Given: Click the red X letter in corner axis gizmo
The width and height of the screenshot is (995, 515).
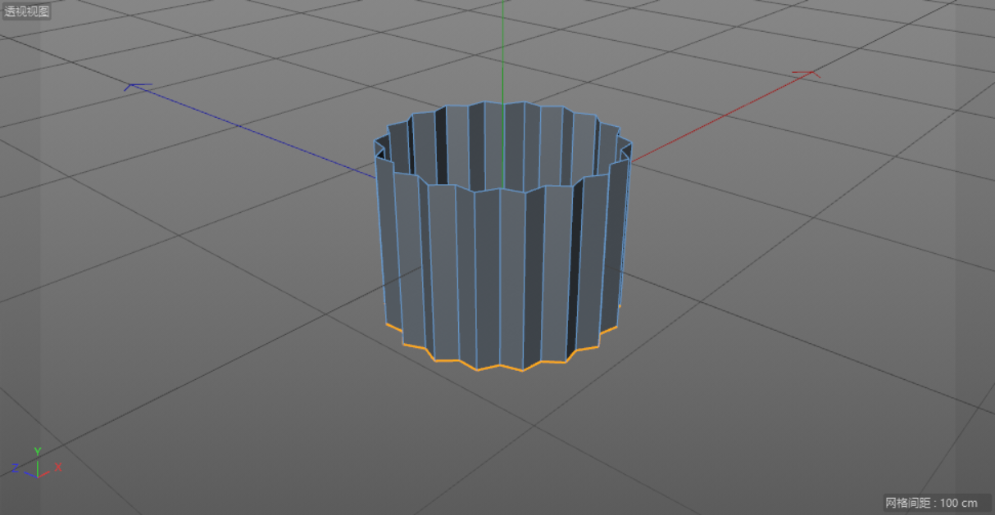Looking at the screenshot, I should (x=58, y=468).
